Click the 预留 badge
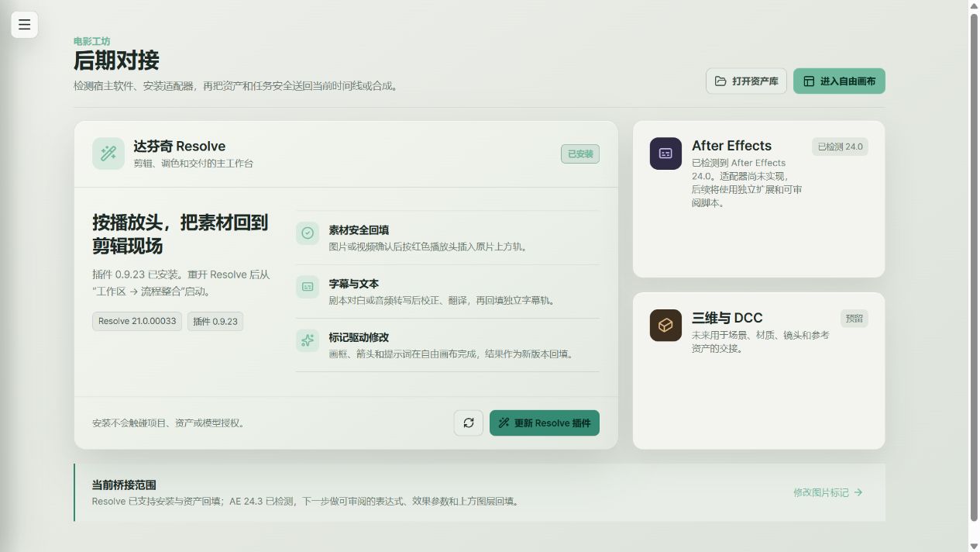 click(854, 318)
